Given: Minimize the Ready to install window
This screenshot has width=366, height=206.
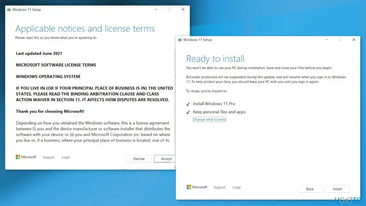Looking at the screenshot, I should click(x=327, y=40).
